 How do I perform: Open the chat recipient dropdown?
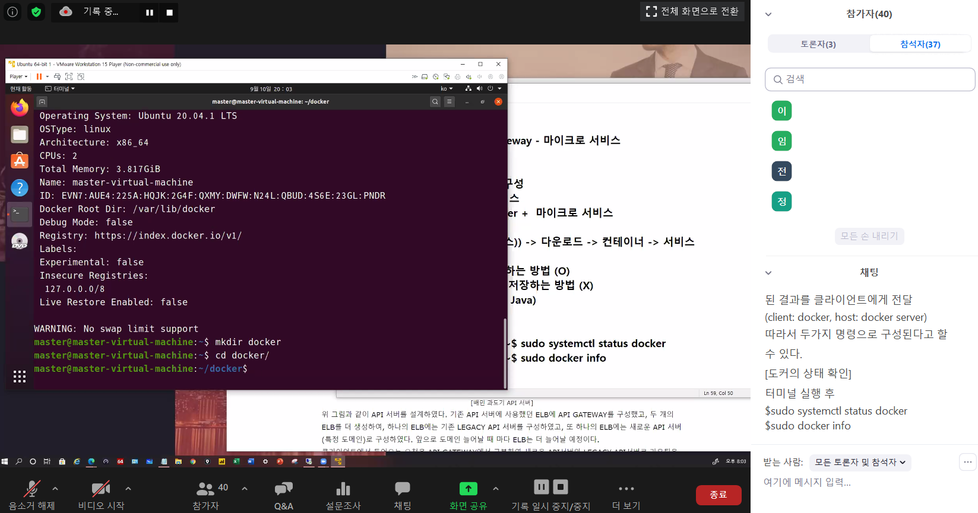(x=860, y=463)
